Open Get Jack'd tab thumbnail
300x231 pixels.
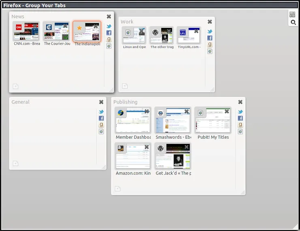[173, 156]
